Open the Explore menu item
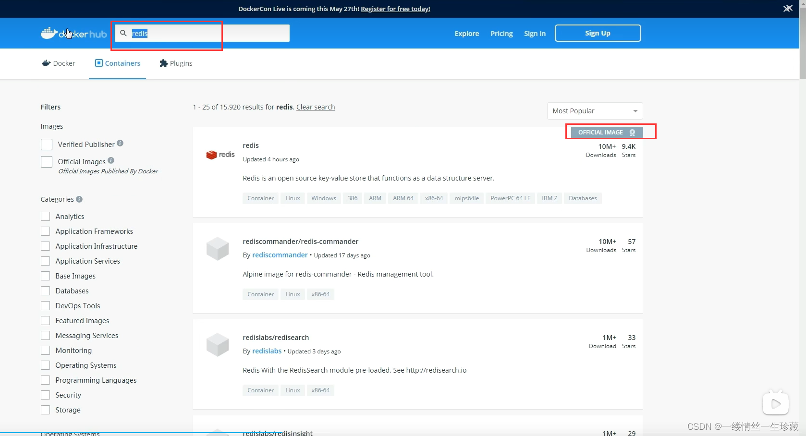 click(467, 34)
